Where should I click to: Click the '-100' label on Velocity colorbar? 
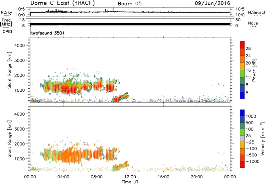click(251, 148)
